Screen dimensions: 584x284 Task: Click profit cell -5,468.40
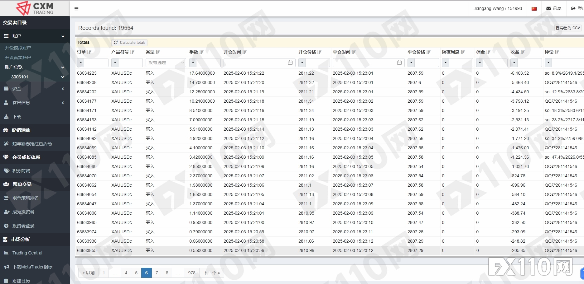[x=520, y=82]
